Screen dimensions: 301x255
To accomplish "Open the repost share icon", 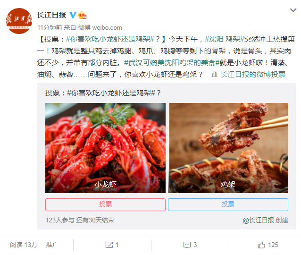I will tap(109, 245).
